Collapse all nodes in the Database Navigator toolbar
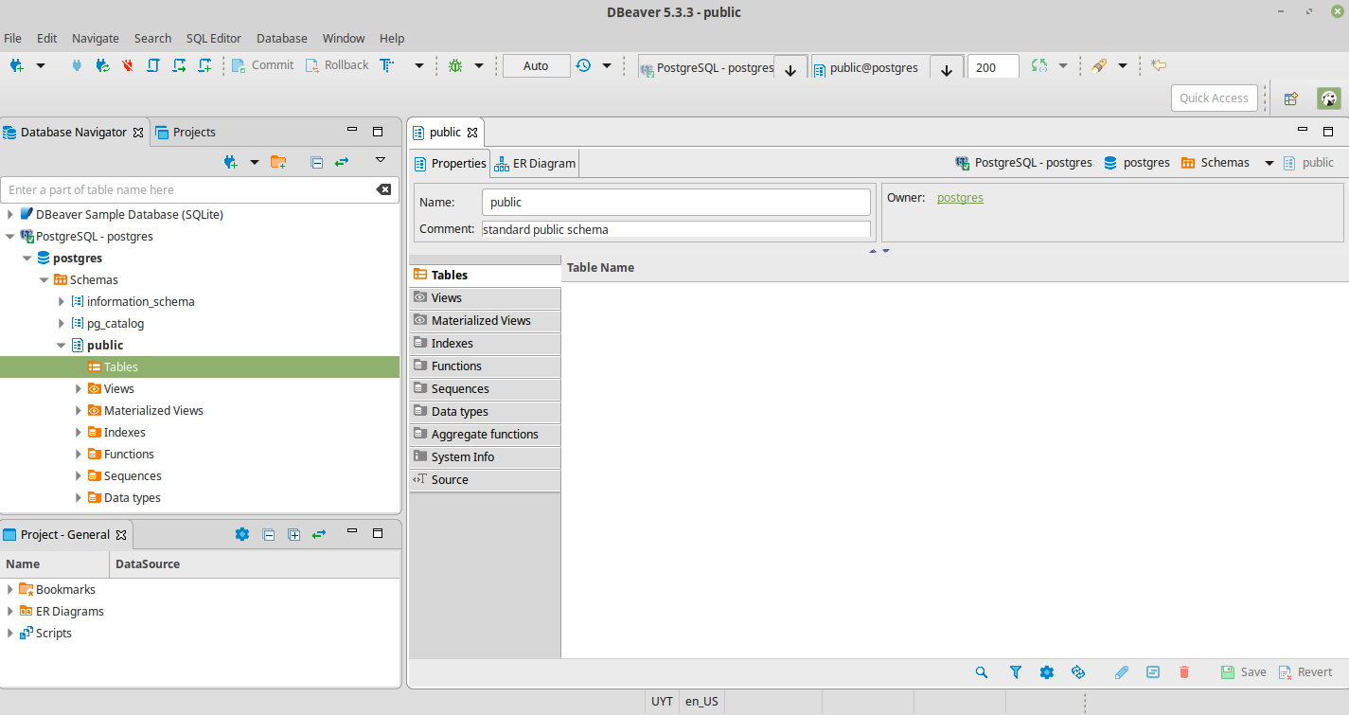The width and height of the screenshot is (1349, 715). (x=317, y=162)
